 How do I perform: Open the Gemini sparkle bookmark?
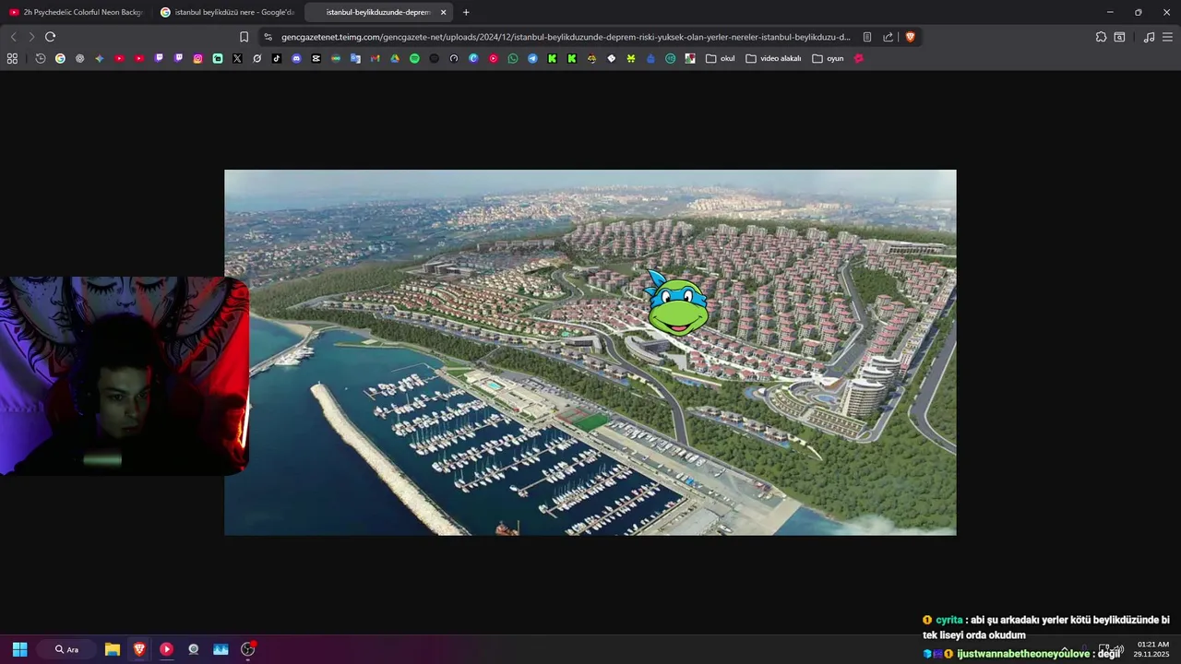(x=100, y=58)
